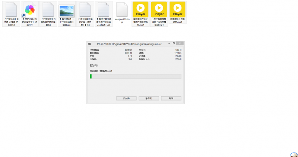Select the 万部视频免费在线看.txt file icon

coord(48,10)
